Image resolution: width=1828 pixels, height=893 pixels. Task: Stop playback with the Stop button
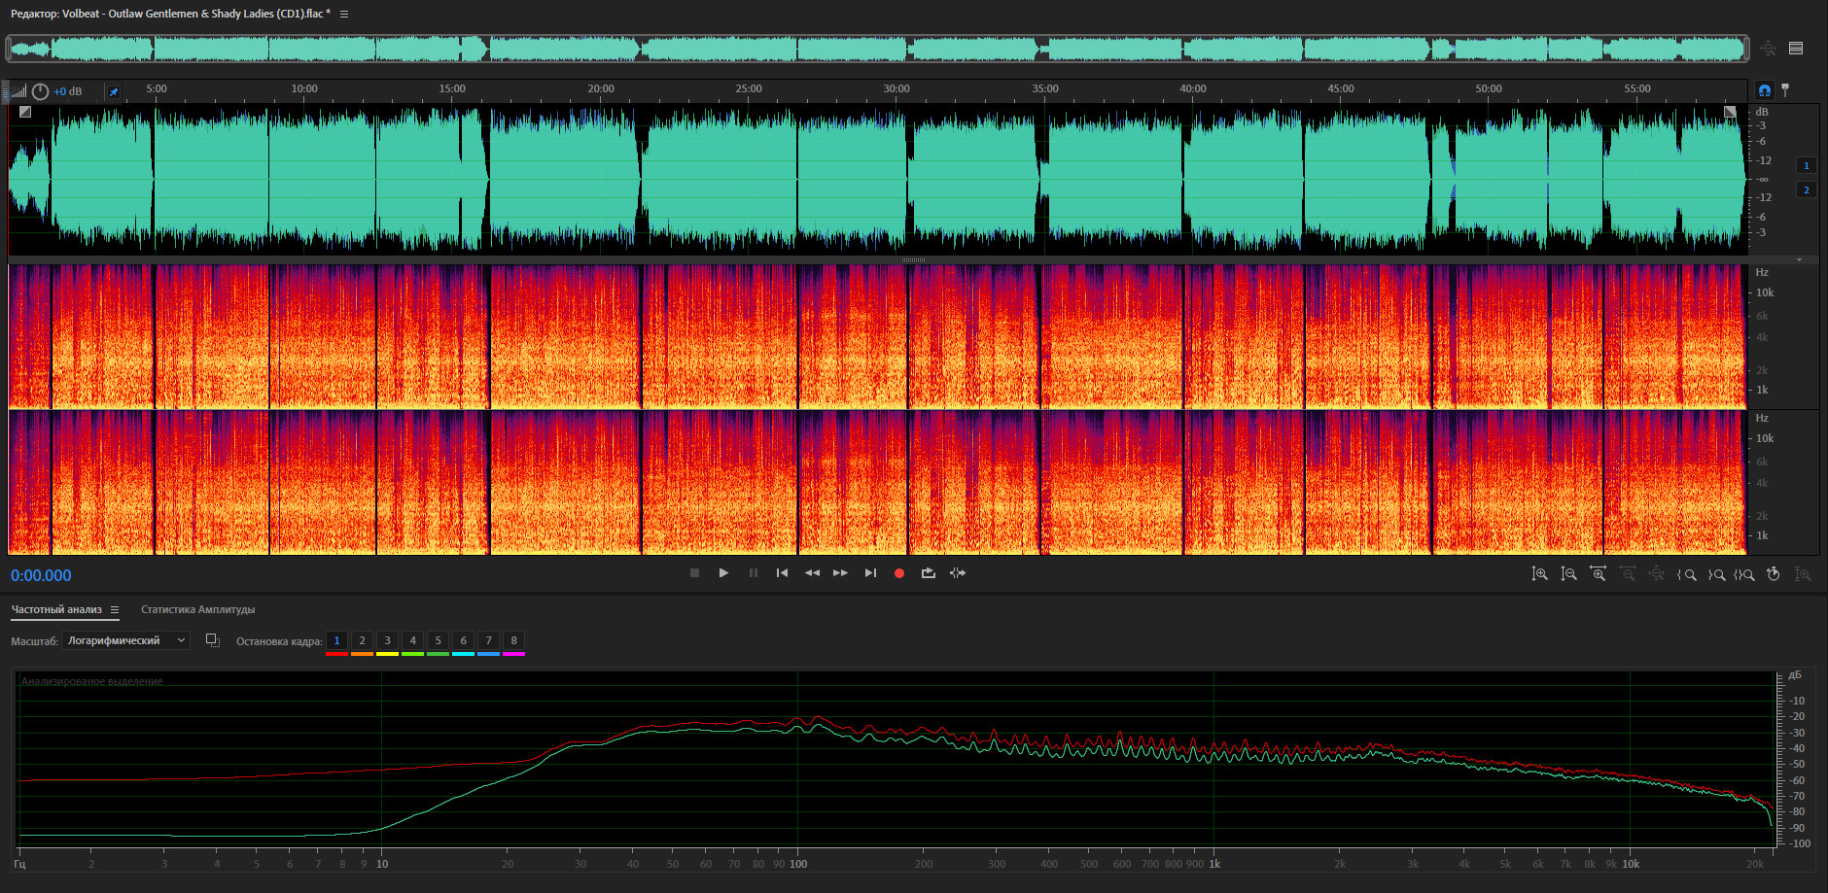694,573
